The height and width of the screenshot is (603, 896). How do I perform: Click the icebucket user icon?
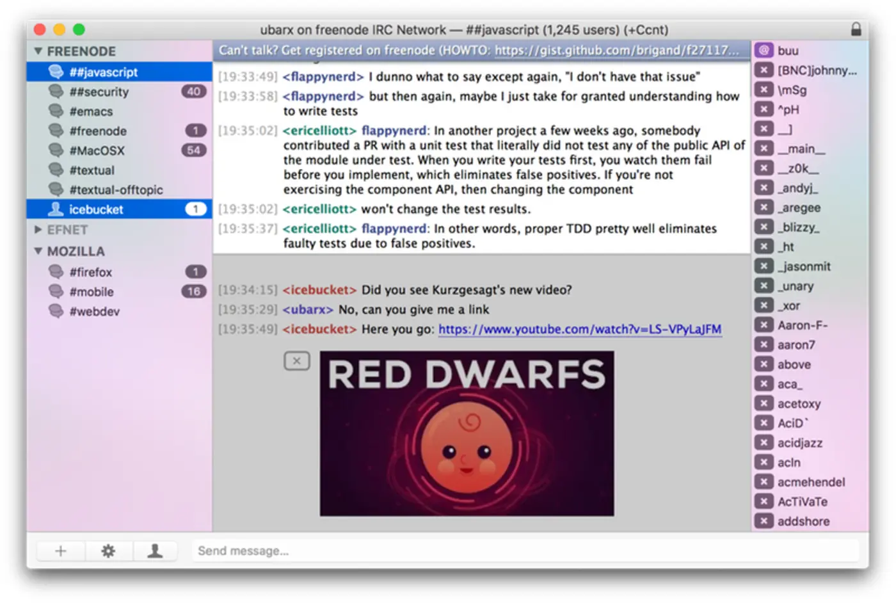coord(56,209)
